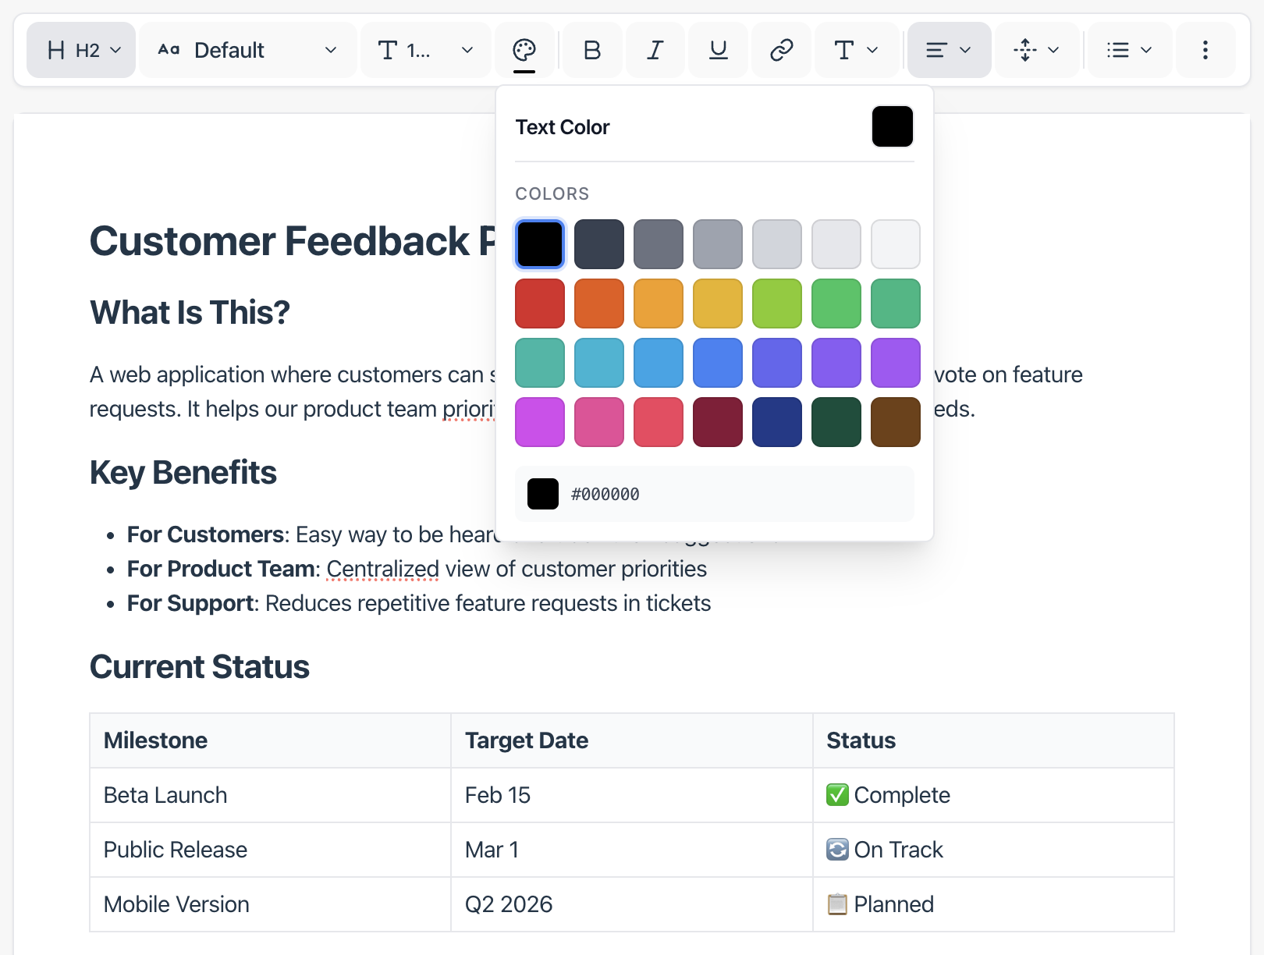Open the Default font style dropdown
Viewport: 1264px width, 955px height.
tap(247, 49)
